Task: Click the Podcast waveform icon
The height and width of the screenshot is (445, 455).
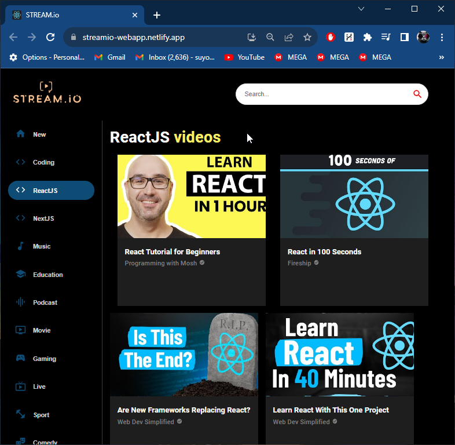Action: pyautogui.click(x=20, y=302)
